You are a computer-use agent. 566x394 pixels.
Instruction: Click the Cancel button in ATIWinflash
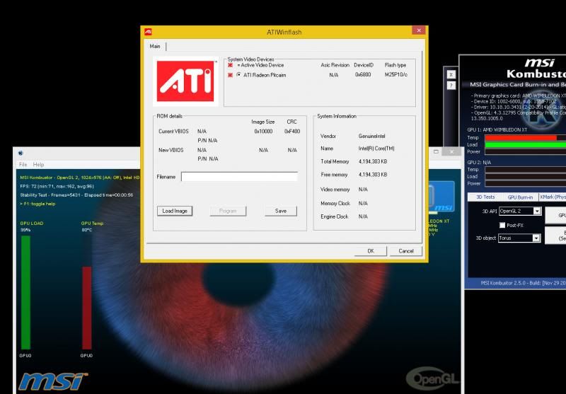pyautogui.click(x=405, y=251)
